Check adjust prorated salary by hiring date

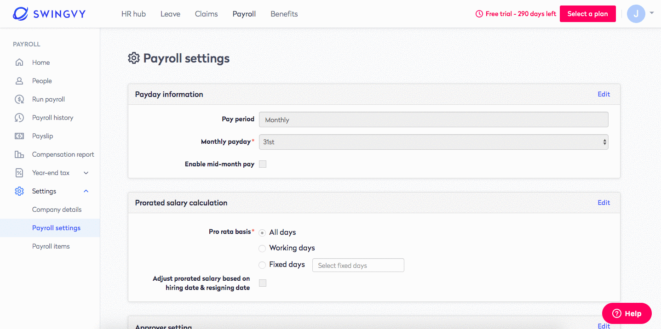[263, 283]
